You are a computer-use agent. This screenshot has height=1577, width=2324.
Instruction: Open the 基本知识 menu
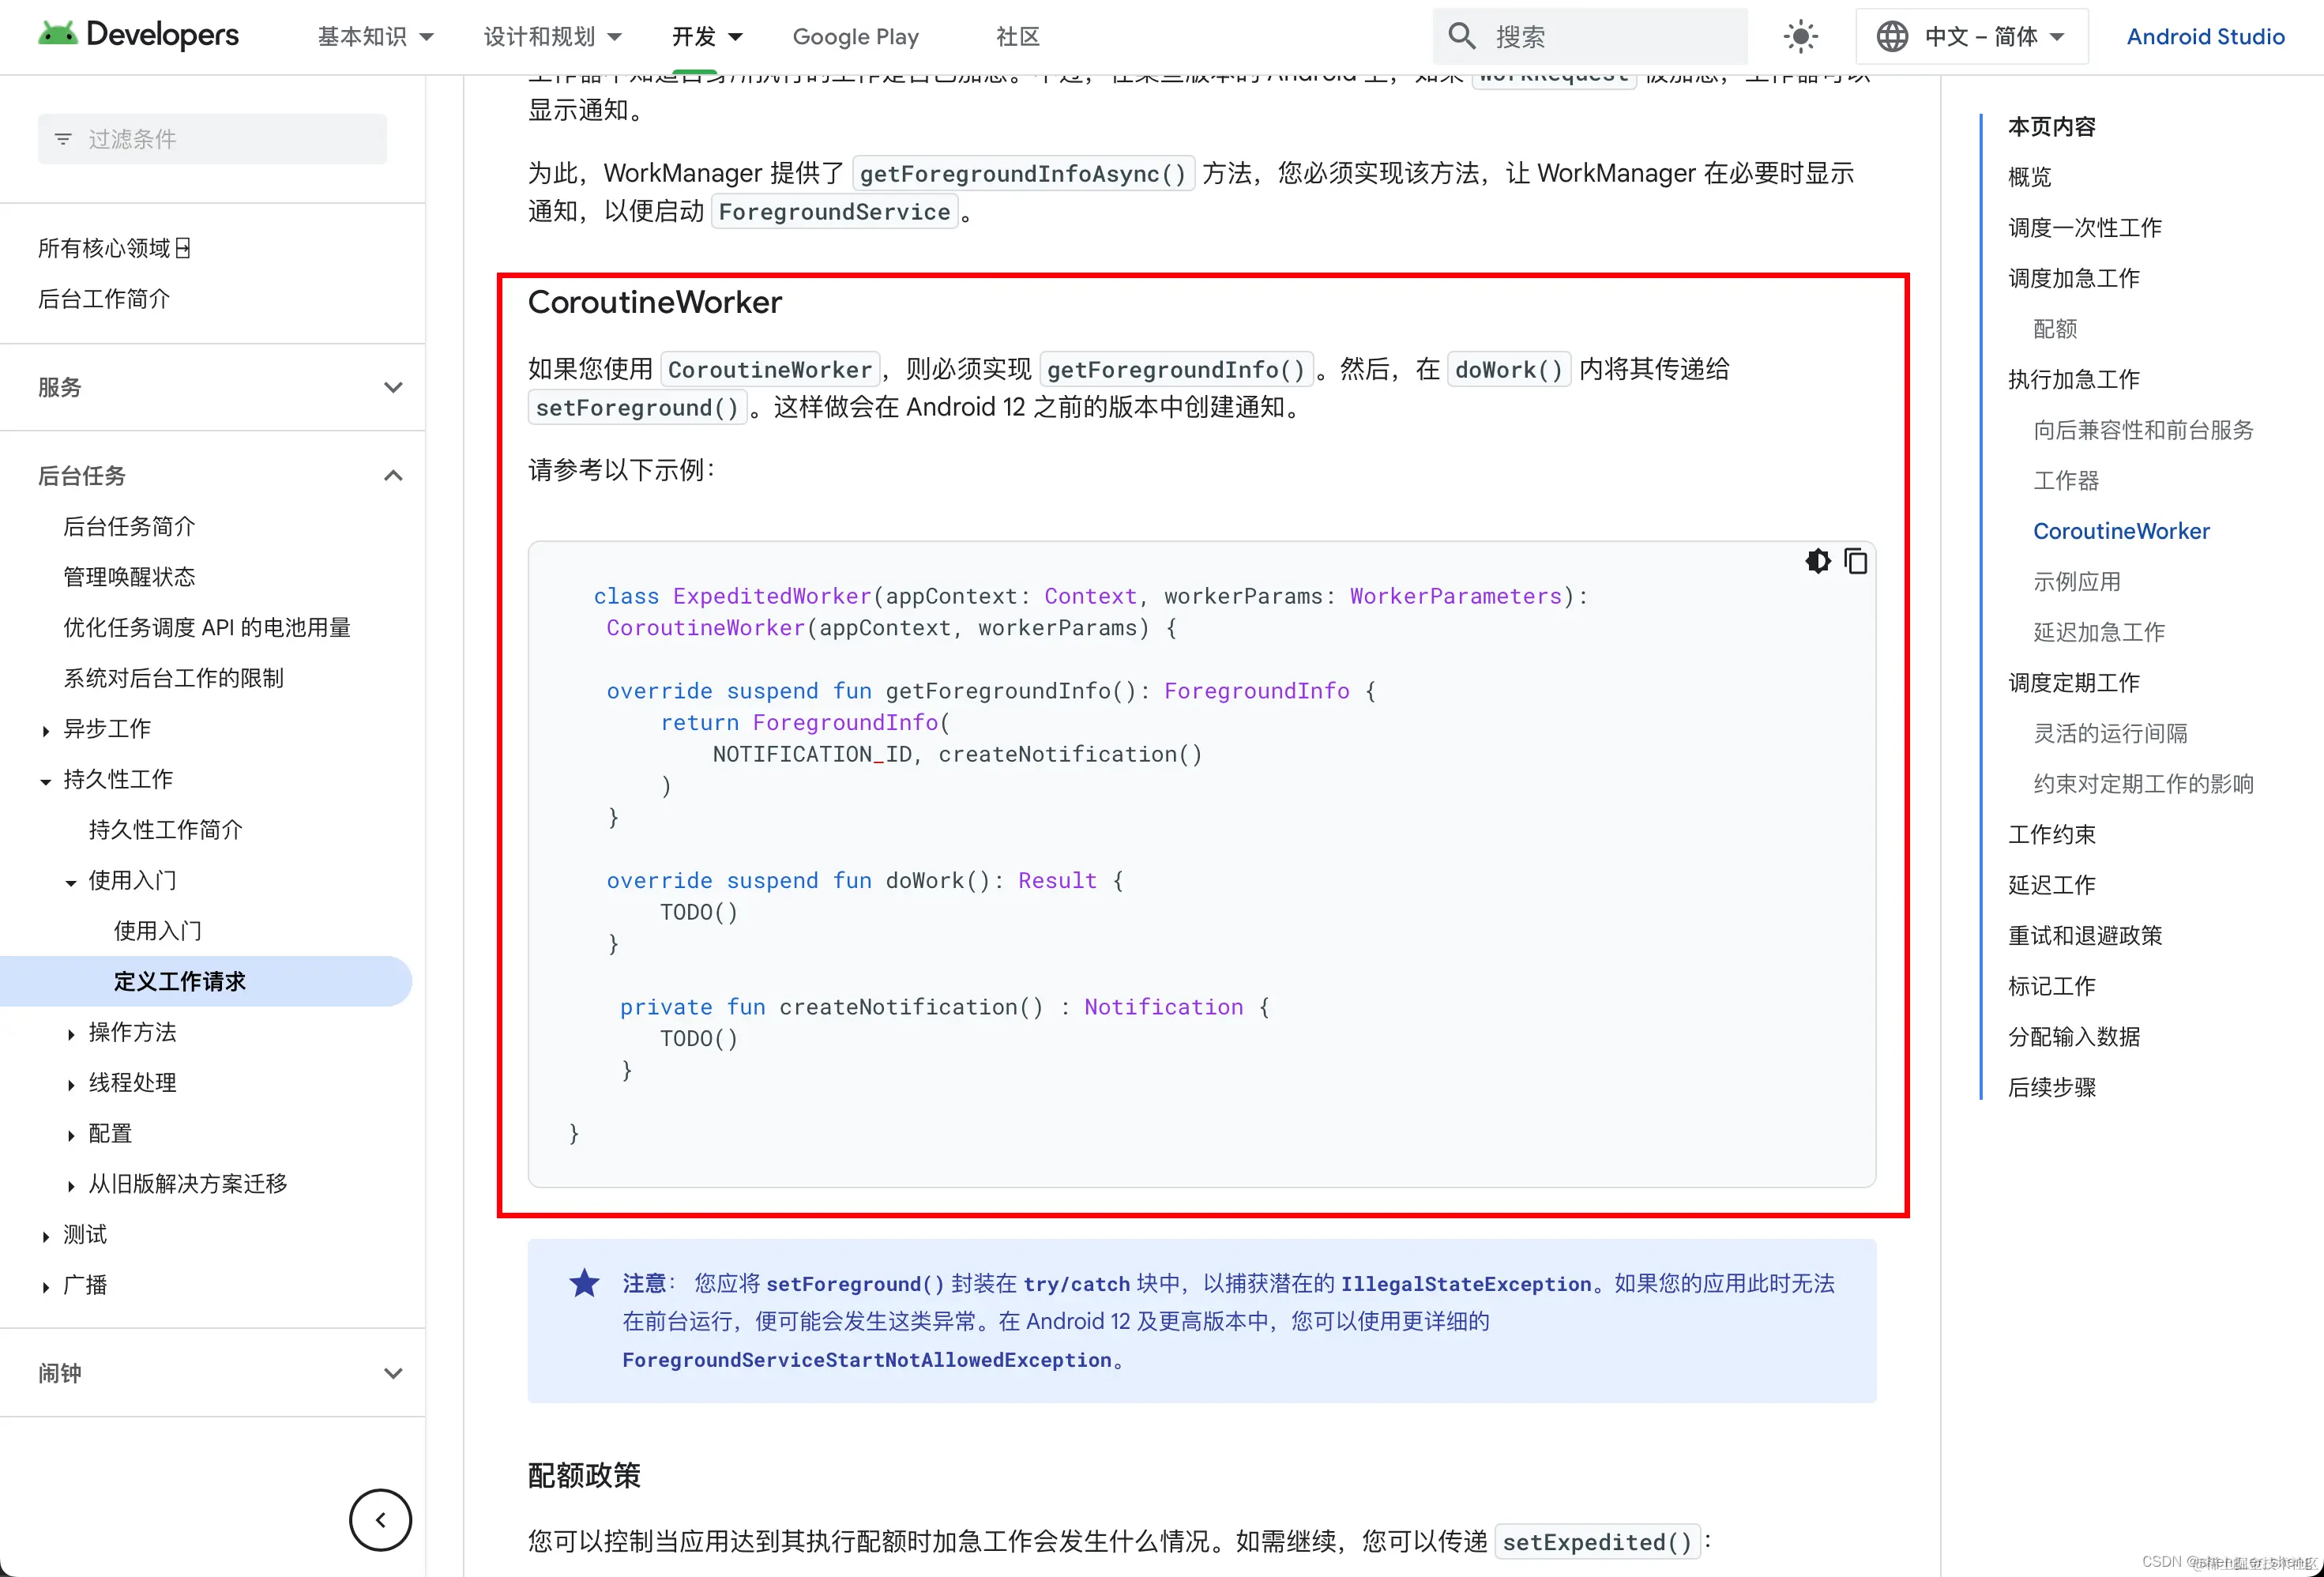pyautogui.click(x=375, y=36)
